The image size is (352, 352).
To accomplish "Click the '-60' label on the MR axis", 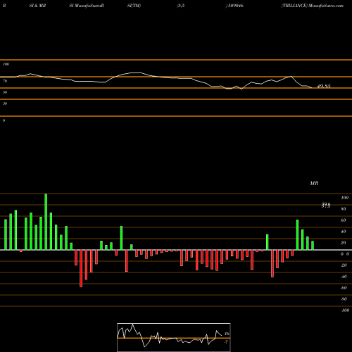I will (344, 288).
